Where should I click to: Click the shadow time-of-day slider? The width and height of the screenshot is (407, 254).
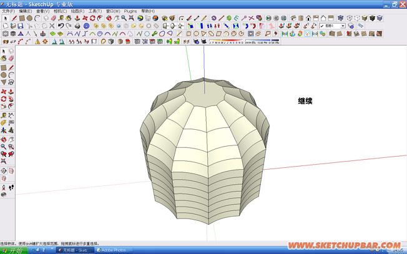pyautogui.click(x=262, y=41)
